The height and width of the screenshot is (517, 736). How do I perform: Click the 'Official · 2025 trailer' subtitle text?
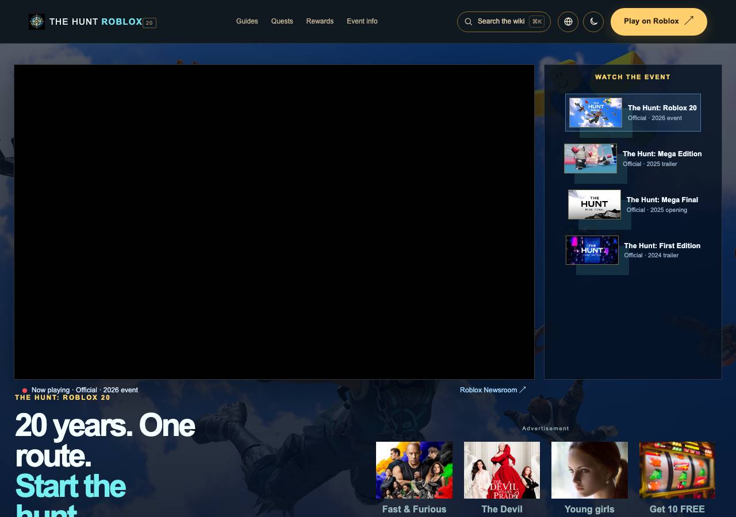click(x=650, y=164)
